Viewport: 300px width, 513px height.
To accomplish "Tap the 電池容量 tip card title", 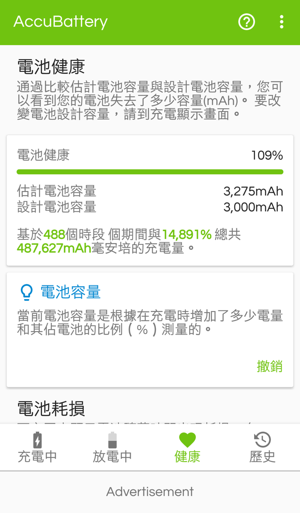I will (x=70, y=292).
